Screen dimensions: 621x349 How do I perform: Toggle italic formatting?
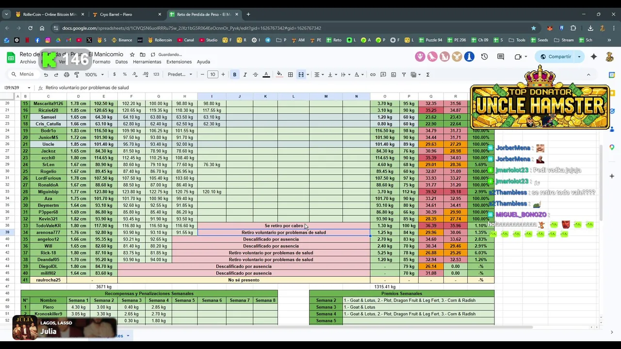pyautogui.click(x=245, y=75)
